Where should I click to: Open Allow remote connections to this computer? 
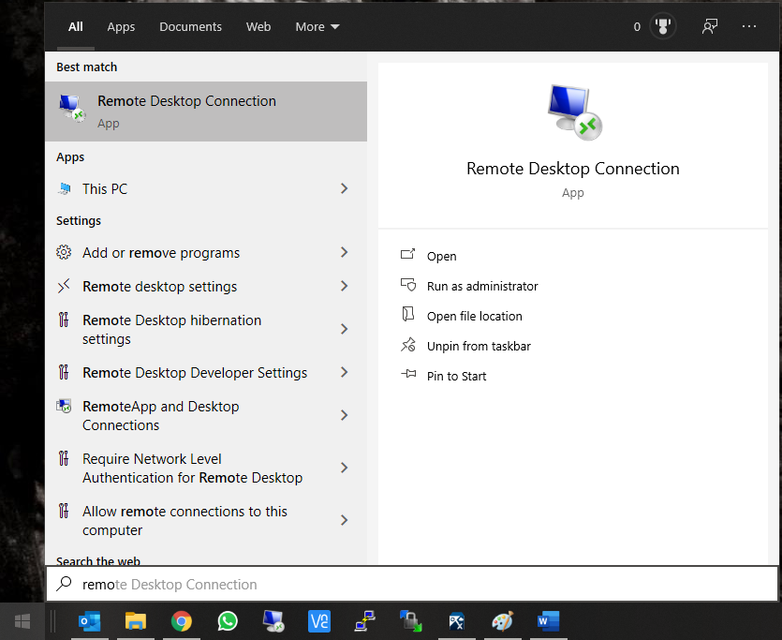[x=206, y=520]
